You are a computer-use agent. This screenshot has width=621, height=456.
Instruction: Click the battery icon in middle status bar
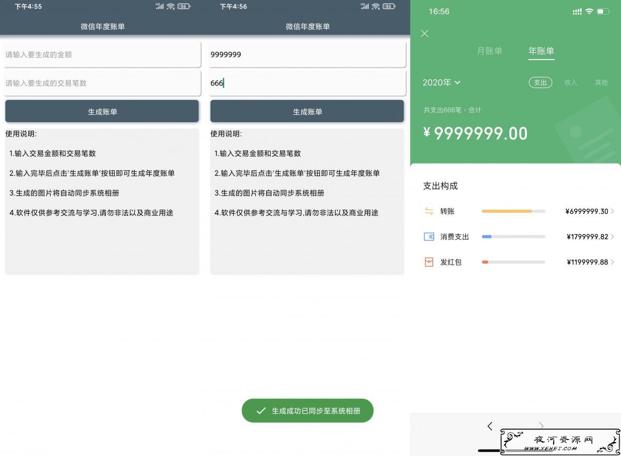[389, 6]
